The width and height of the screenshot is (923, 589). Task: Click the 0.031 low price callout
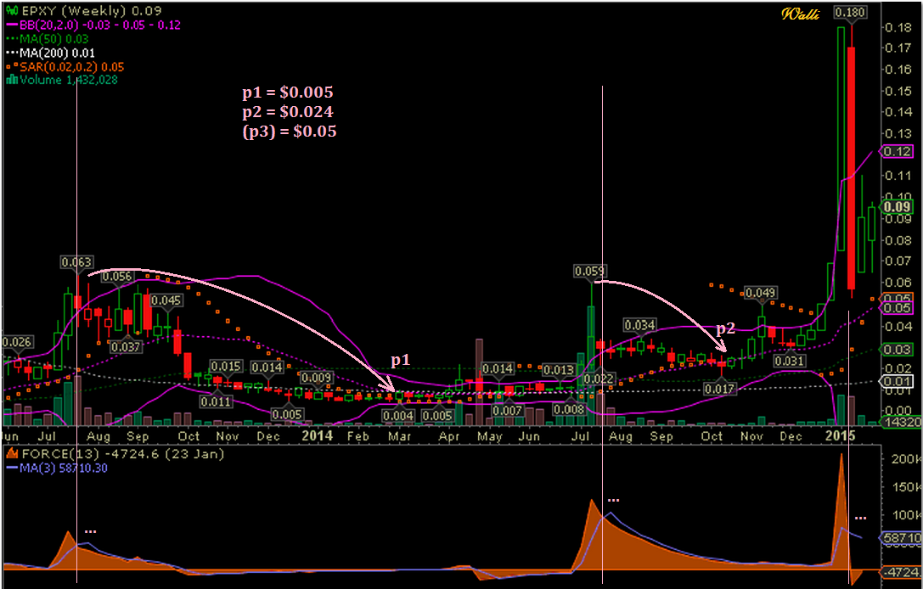[x=790, y=360]
